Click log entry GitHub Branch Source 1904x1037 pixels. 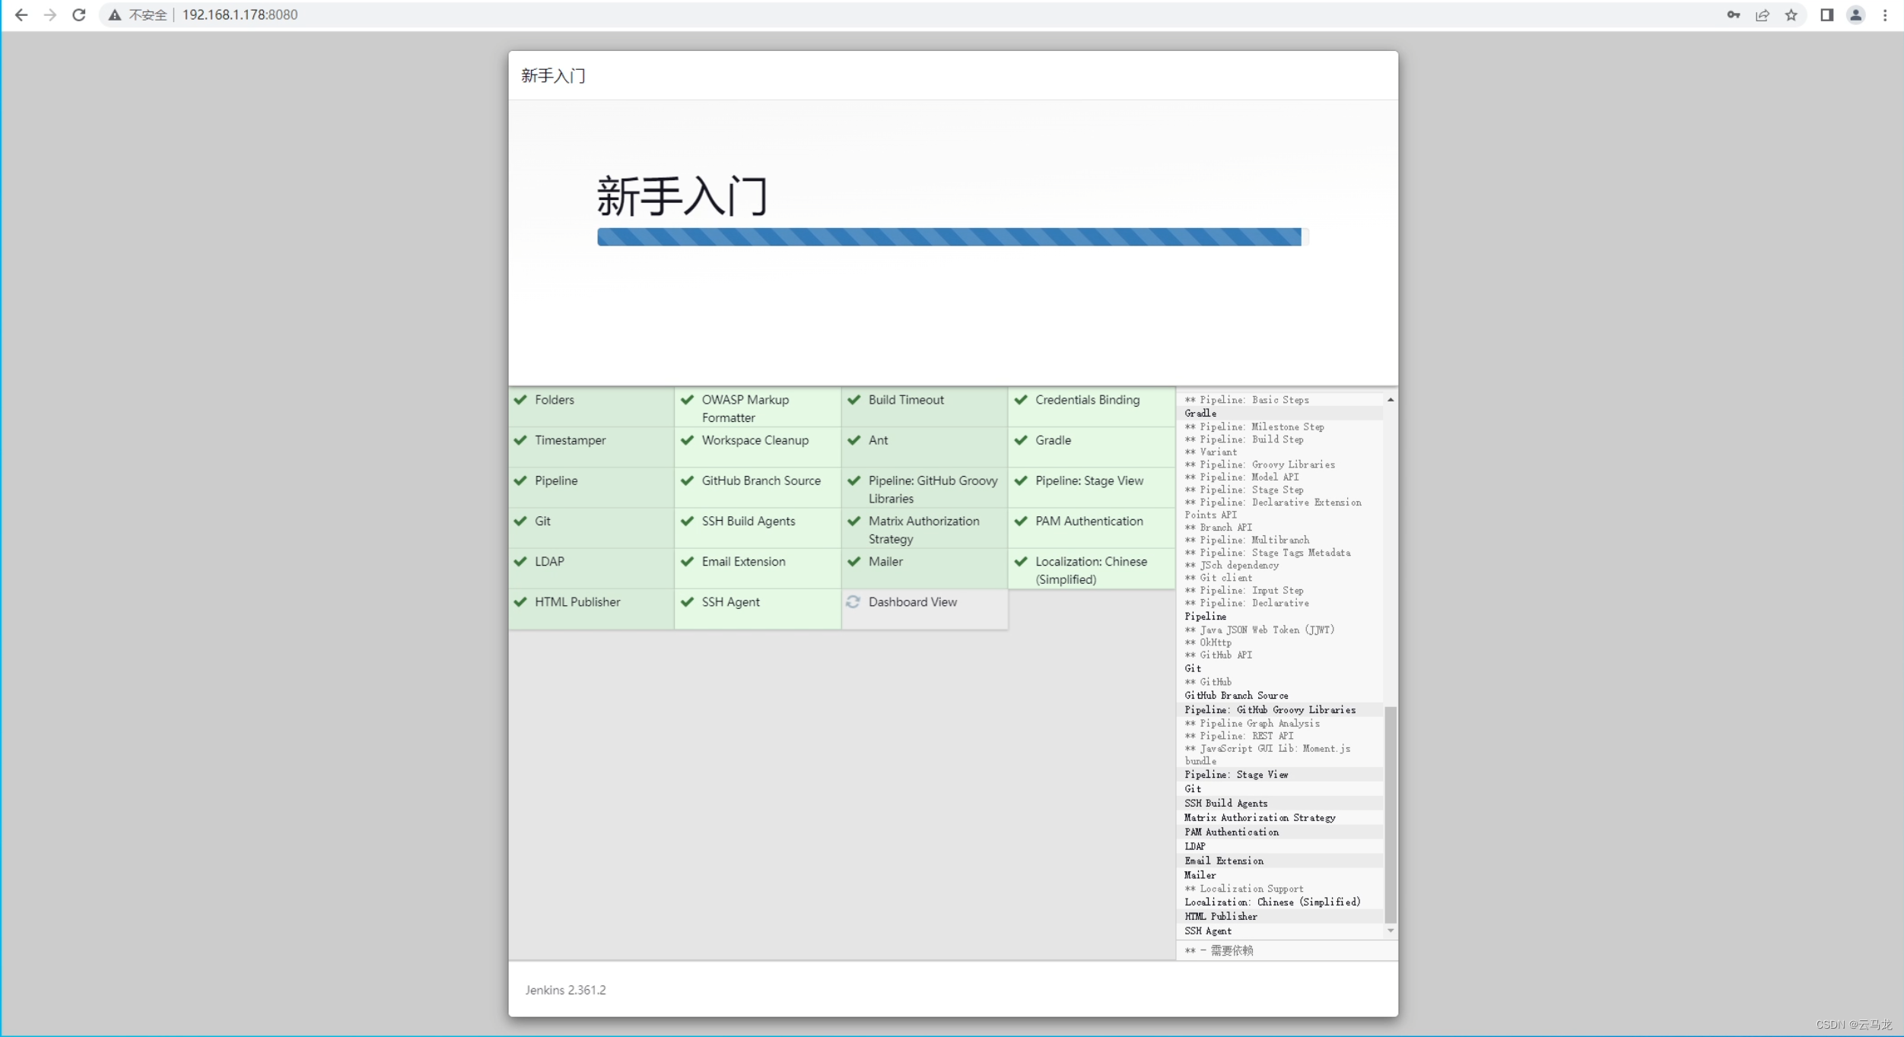[1236, 695]
